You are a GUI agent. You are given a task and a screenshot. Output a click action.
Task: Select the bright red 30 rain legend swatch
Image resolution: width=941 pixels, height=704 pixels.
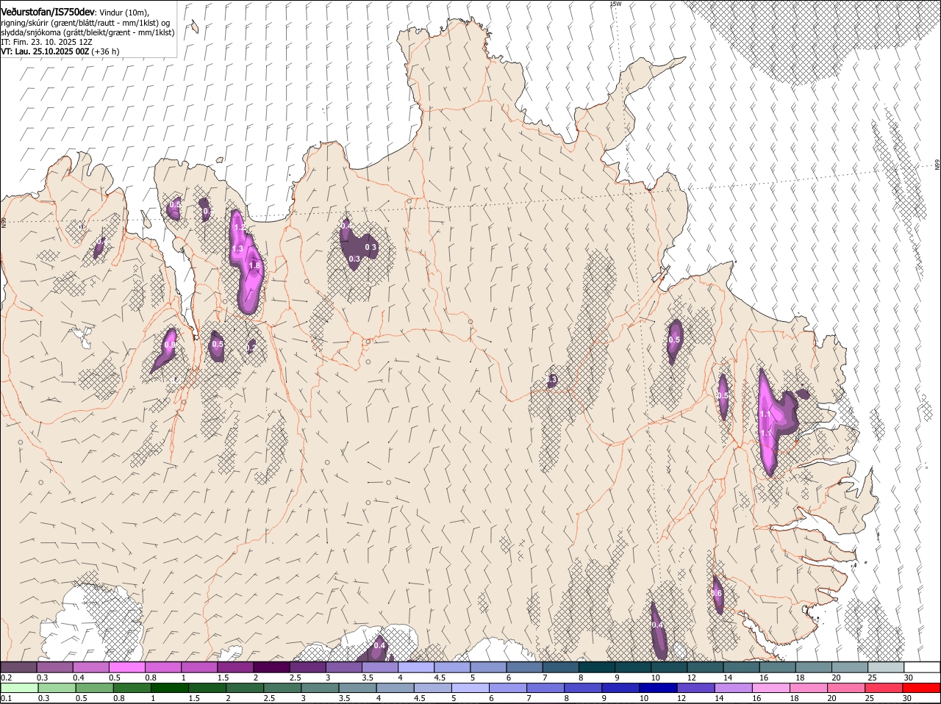point(922,688)
